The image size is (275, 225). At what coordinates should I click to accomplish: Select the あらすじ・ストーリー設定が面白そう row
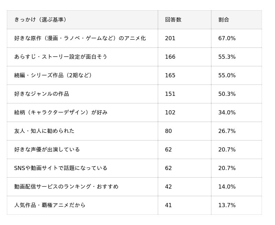(61, 57)
